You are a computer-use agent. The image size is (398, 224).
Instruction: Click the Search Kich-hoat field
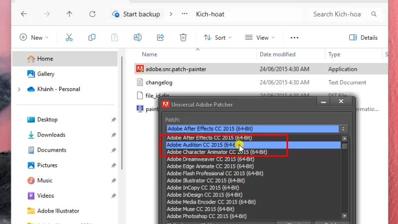click(x=337, y=14)
